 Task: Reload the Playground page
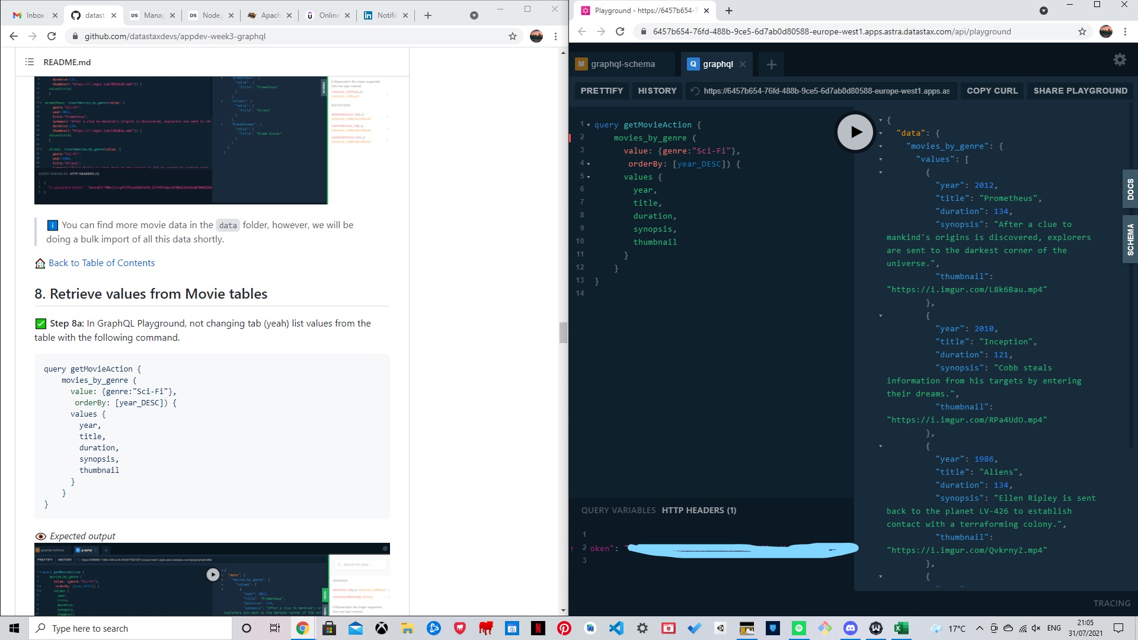[621, 31]
